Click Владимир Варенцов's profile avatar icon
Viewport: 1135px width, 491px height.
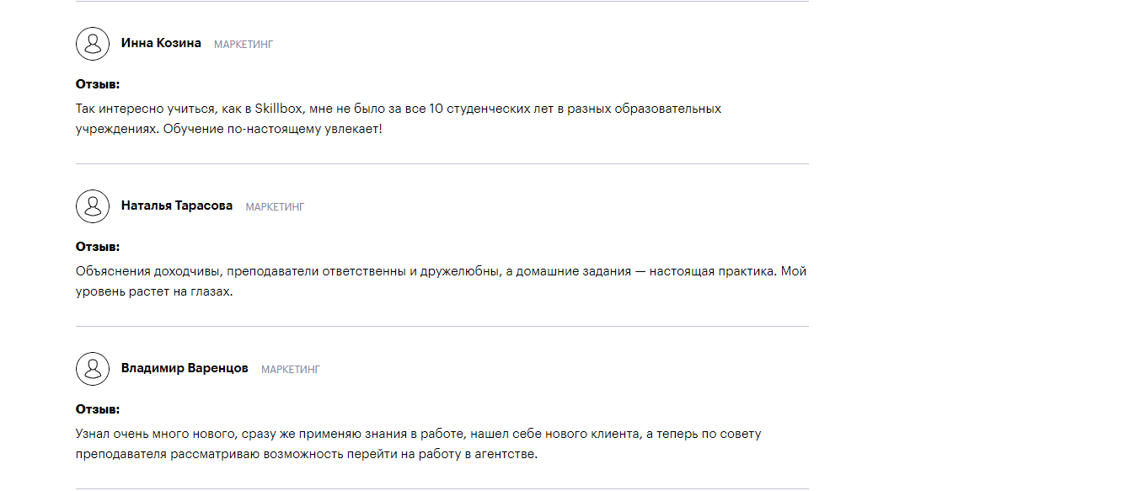coord(93,369)
